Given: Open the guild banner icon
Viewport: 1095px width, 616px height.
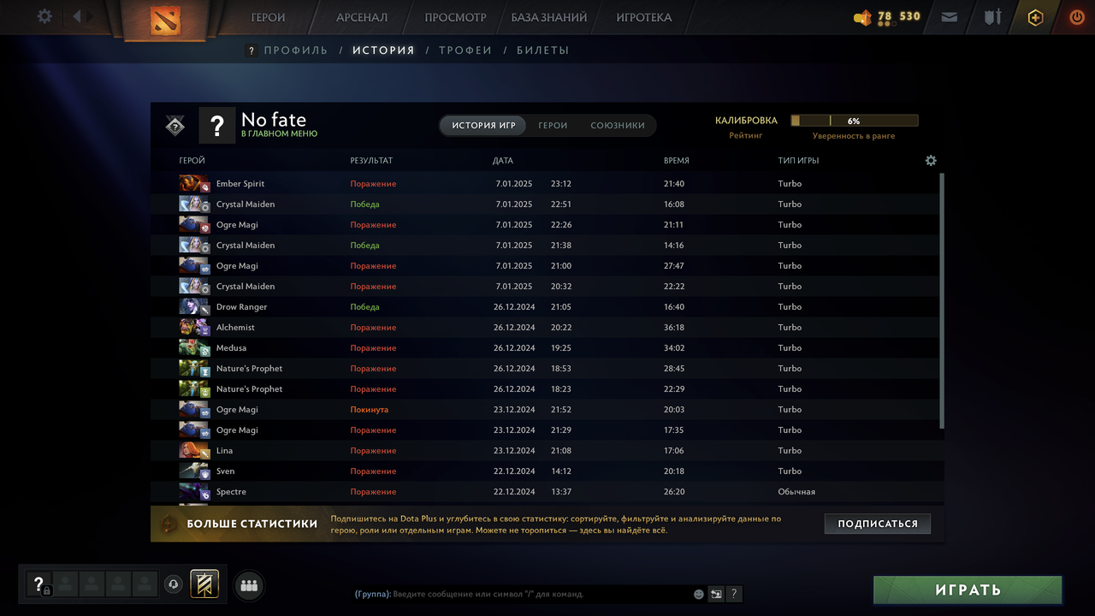Looking at the screenshot, I should coord(204,584).
